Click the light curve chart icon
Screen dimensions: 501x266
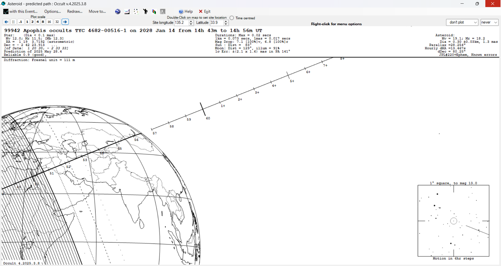pyautogui.click(x=127, y=11)
